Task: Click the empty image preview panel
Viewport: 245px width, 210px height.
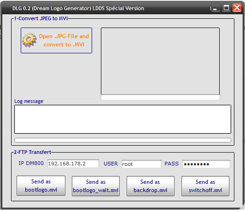Action: (160, 61)
